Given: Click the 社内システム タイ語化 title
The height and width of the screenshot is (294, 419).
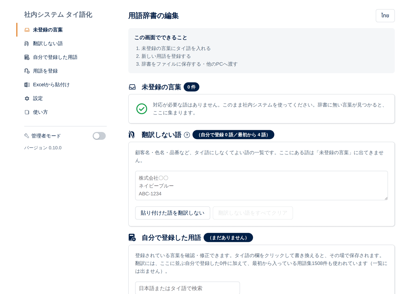Looking at the screenshot, I should [x=58, y=15].
